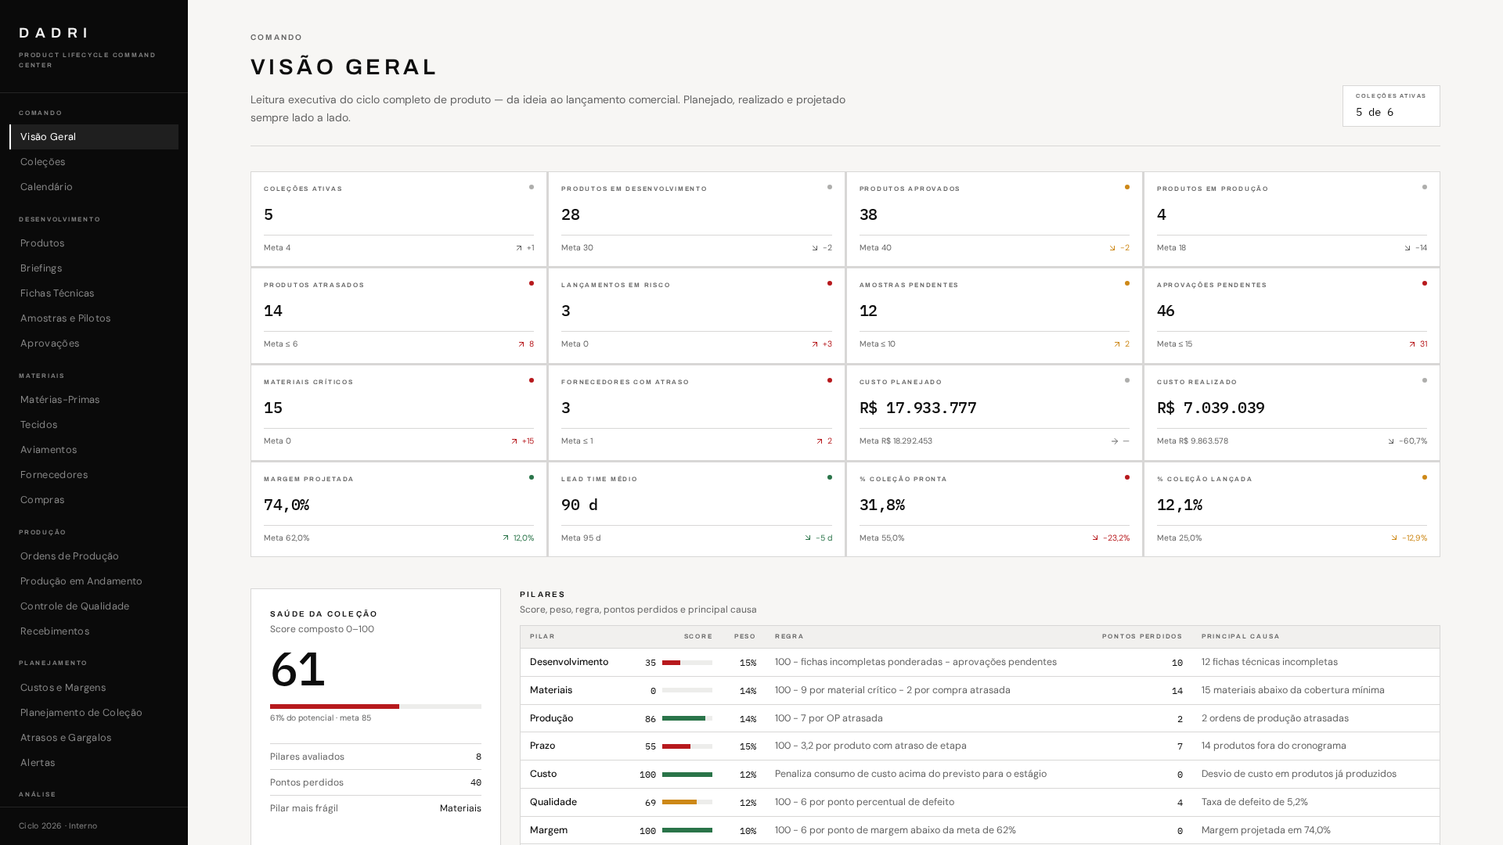Image resolution: width=1503 pixels, height=845 pixels.
Task: Click the Coleções Ativas '5 de 6' box
Action: click(1391, 106)
